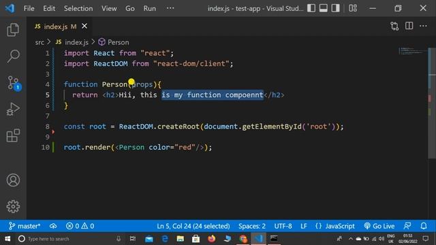Click the editor vertical scrollbar
The image size is (436, 245).
tap(432, 103)
